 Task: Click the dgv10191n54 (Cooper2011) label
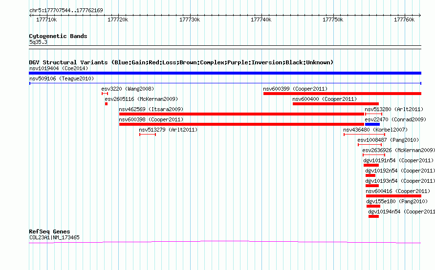tap(398, 160)
